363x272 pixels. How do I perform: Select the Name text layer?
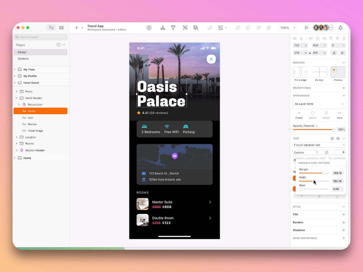point(40,111)
